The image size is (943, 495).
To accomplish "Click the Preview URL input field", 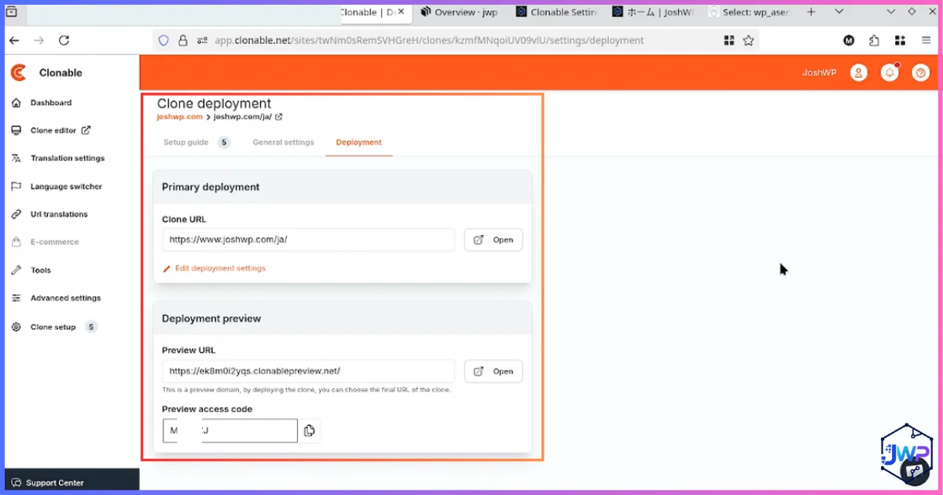I will pyautogui.click(x=308, y=371).
